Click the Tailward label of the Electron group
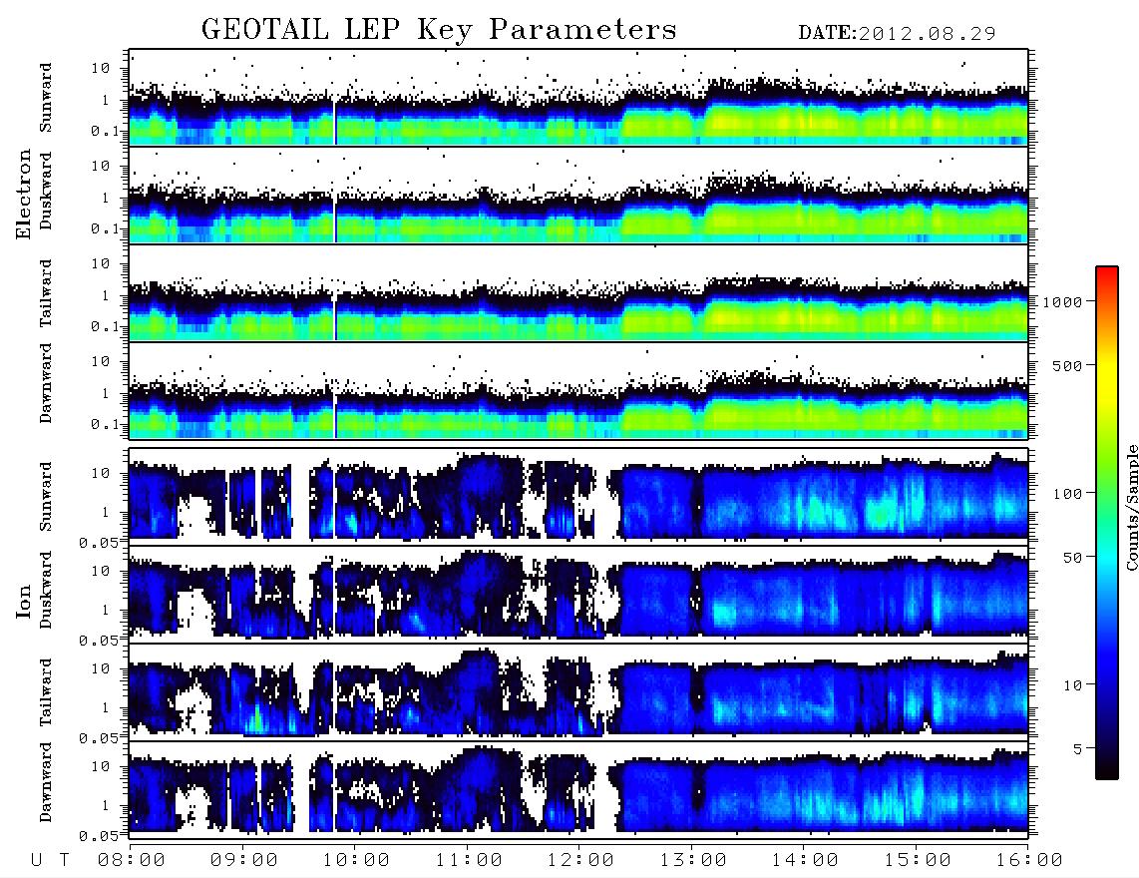The image size is (1139, 878). 46,293
